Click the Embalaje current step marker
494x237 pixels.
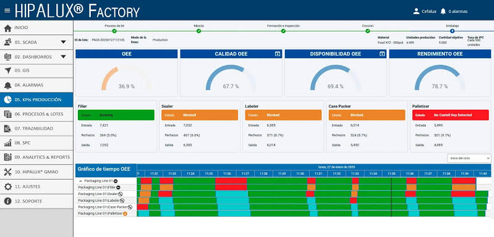pos(452,31)
